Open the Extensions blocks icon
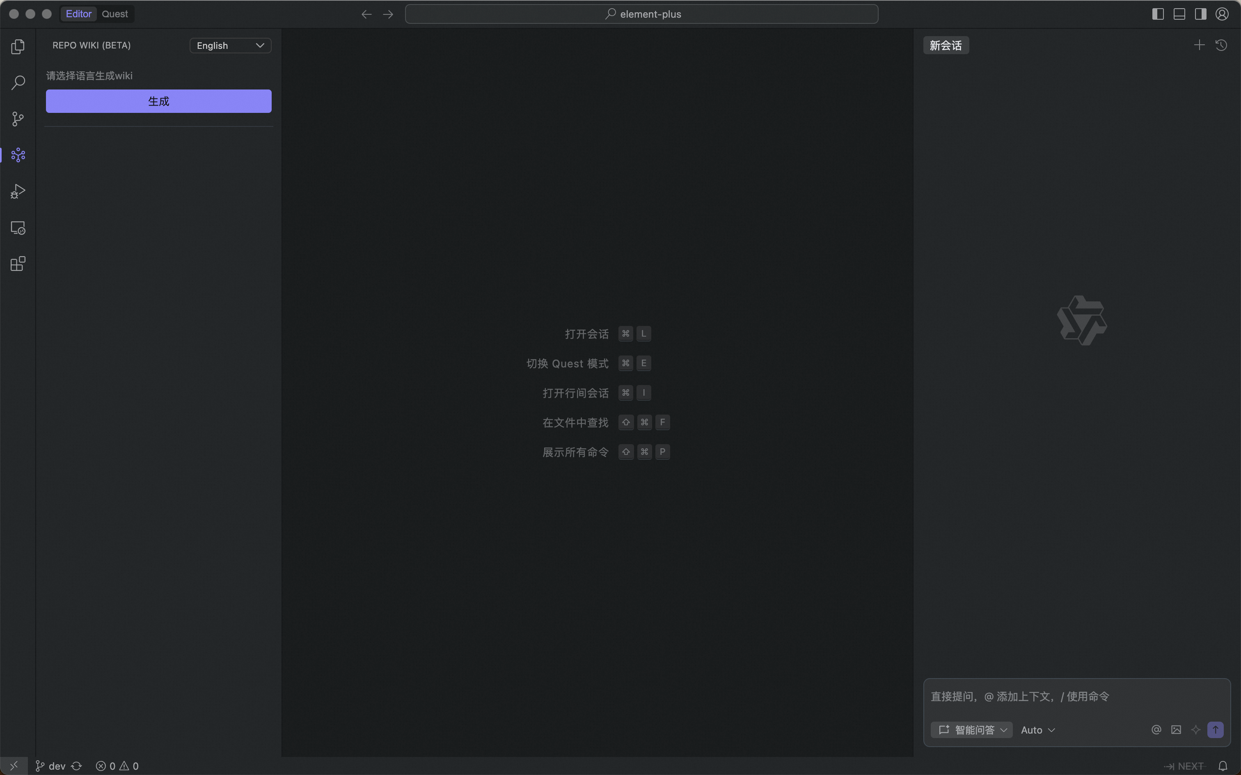The height and width of the screenshot is (775, 1241). (18, 264)
